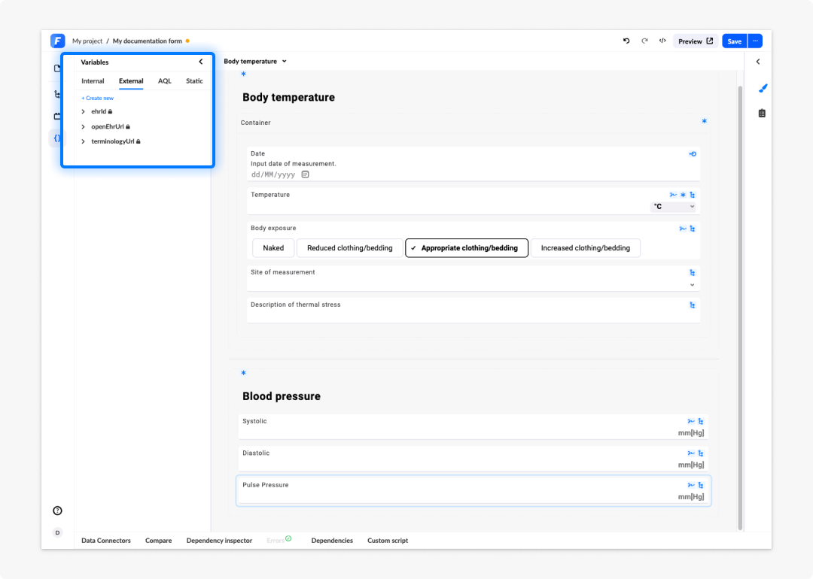Save the form with Save button

point(734,41)
